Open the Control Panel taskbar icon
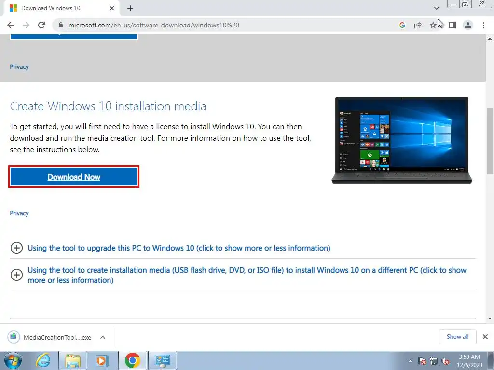The image size is (494, 370). (163, 360)
